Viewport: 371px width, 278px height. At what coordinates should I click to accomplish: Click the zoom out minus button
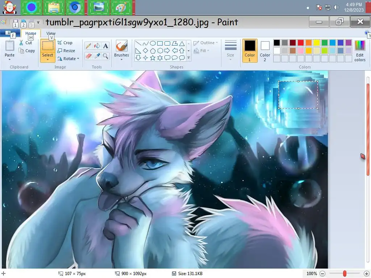[322, 274]
